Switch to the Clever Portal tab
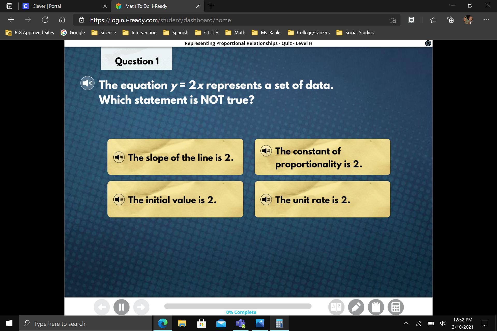 (47, 6)
